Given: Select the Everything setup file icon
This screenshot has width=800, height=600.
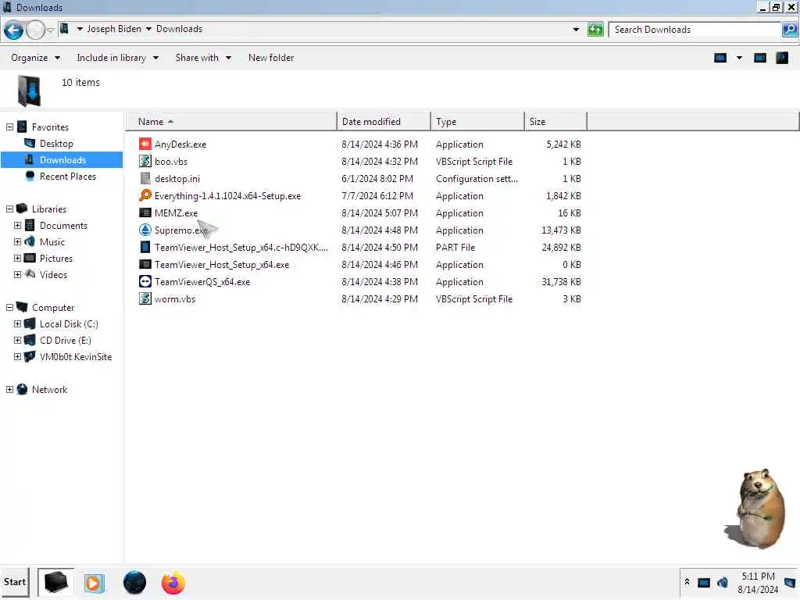Looking at the screenshot, I should click(x=145, y=195).
